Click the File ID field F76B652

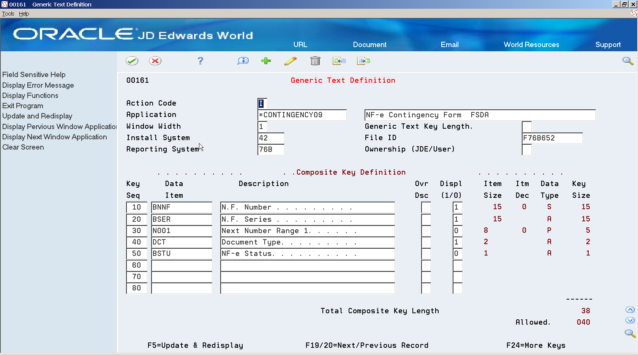point(552,138)
